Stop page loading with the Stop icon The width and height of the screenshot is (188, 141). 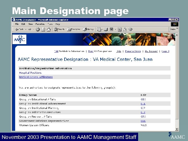[x=38, y=29]
